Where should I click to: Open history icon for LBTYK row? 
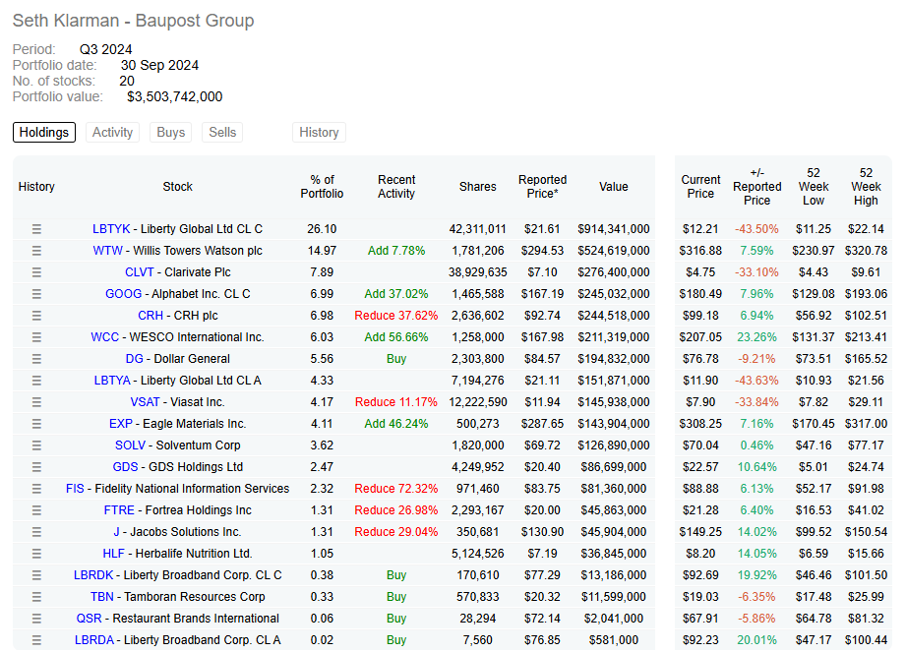click(x=36, y=229)
